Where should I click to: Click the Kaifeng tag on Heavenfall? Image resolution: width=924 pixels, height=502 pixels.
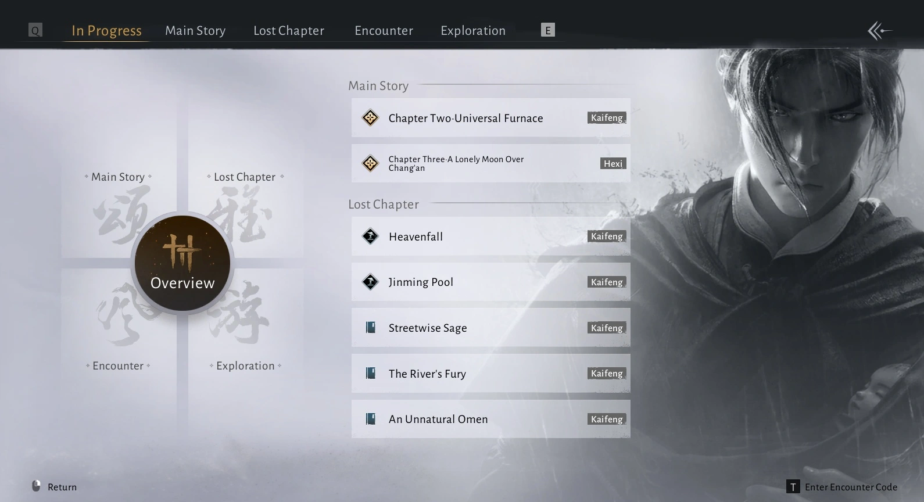[x=607, y=236]
